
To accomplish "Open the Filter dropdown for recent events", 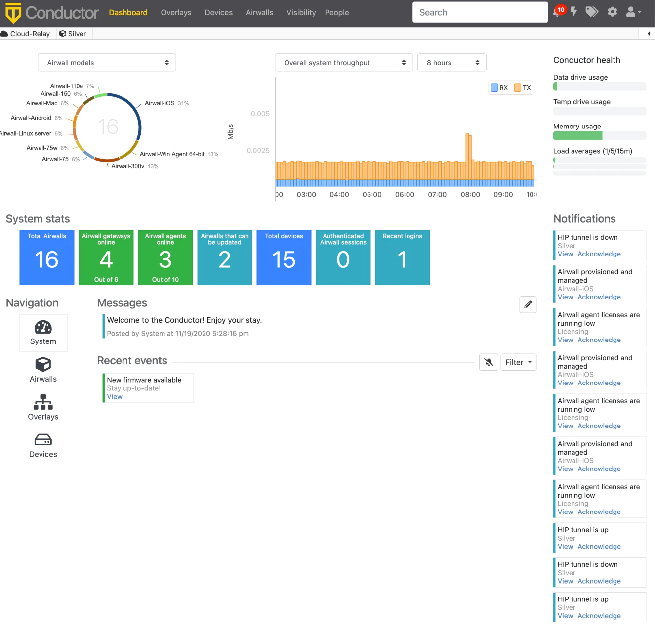I will pos(519,362).
